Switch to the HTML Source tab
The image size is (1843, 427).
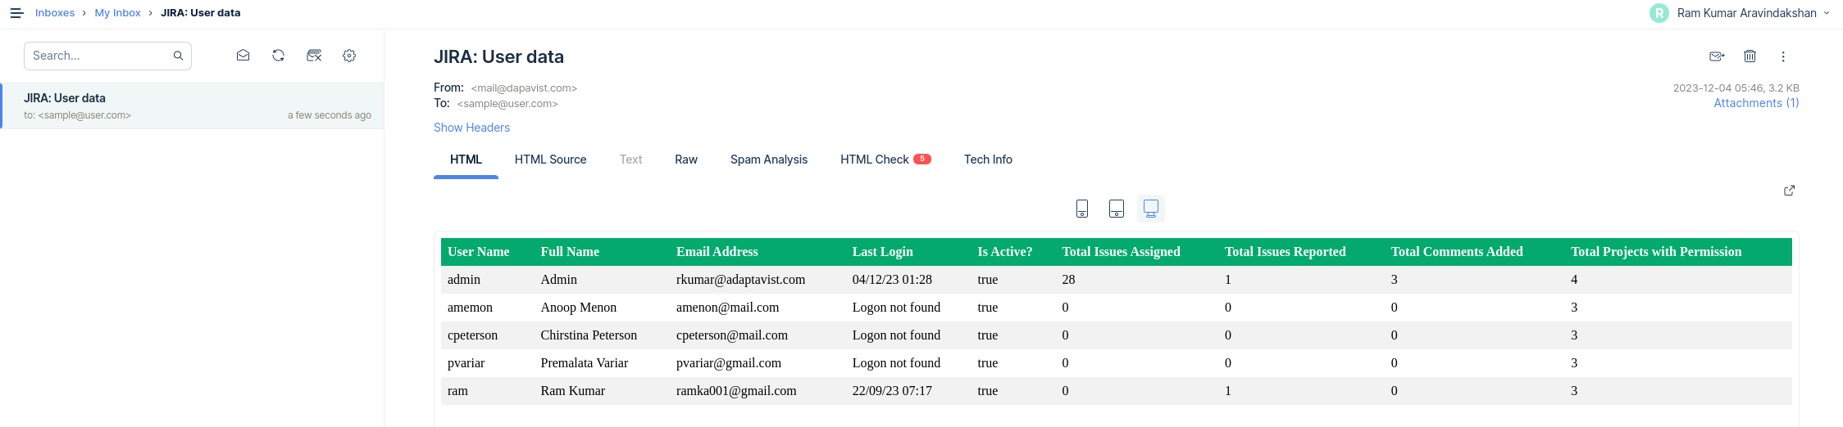tap(550, 160)
